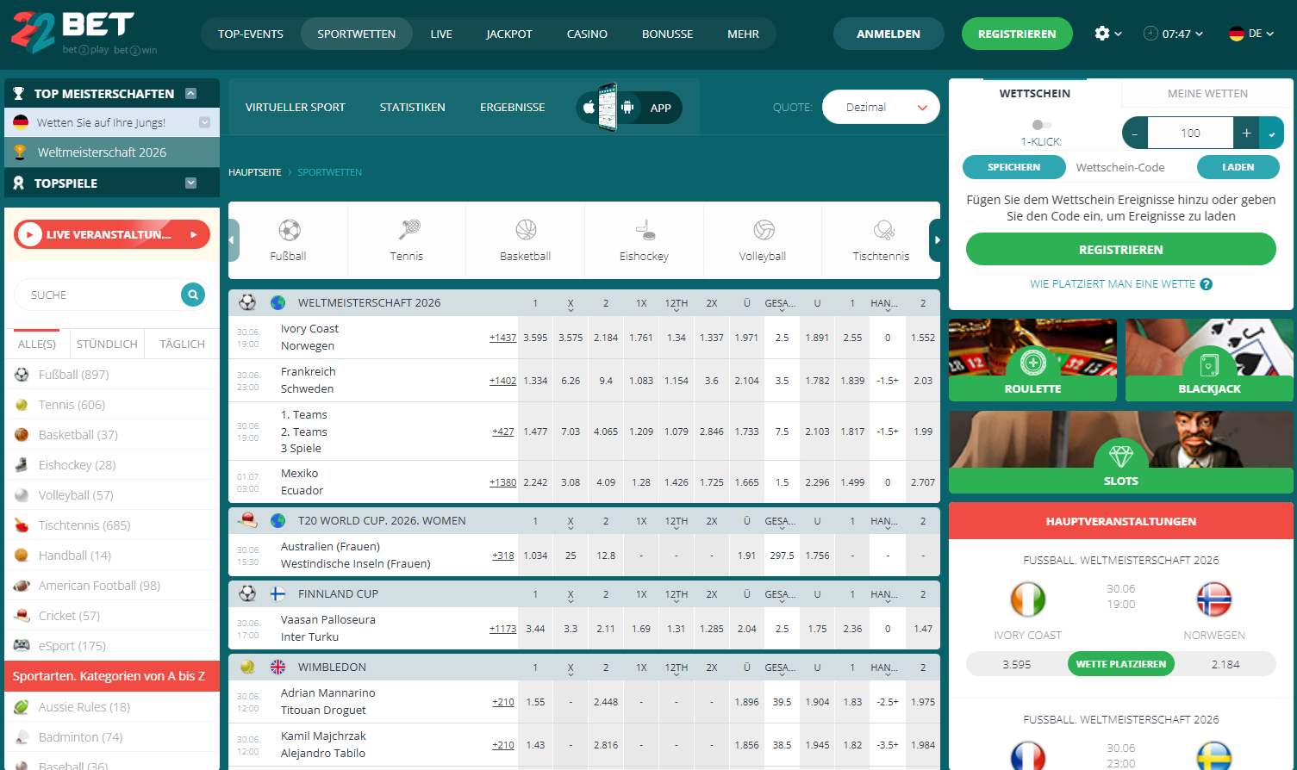Collapse the Top Meisterschaften section
The width and height of the screenshot is (1297, 770).
(x=191, y=93)
